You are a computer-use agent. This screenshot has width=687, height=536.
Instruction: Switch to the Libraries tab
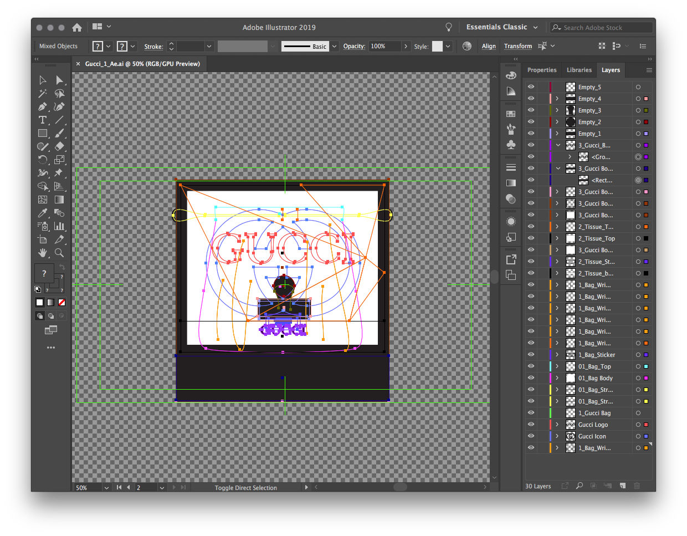tap(579, 70)
